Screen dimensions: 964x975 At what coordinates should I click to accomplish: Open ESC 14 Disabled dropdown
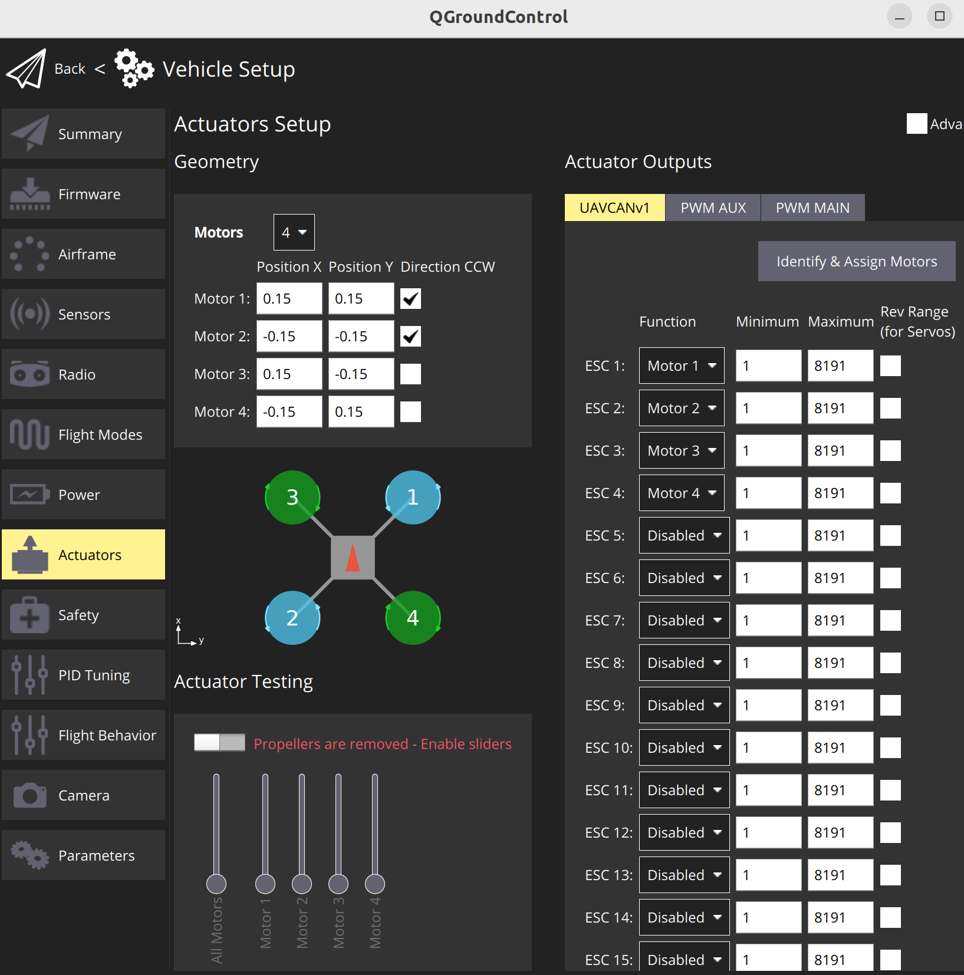(x=685, y=918)
